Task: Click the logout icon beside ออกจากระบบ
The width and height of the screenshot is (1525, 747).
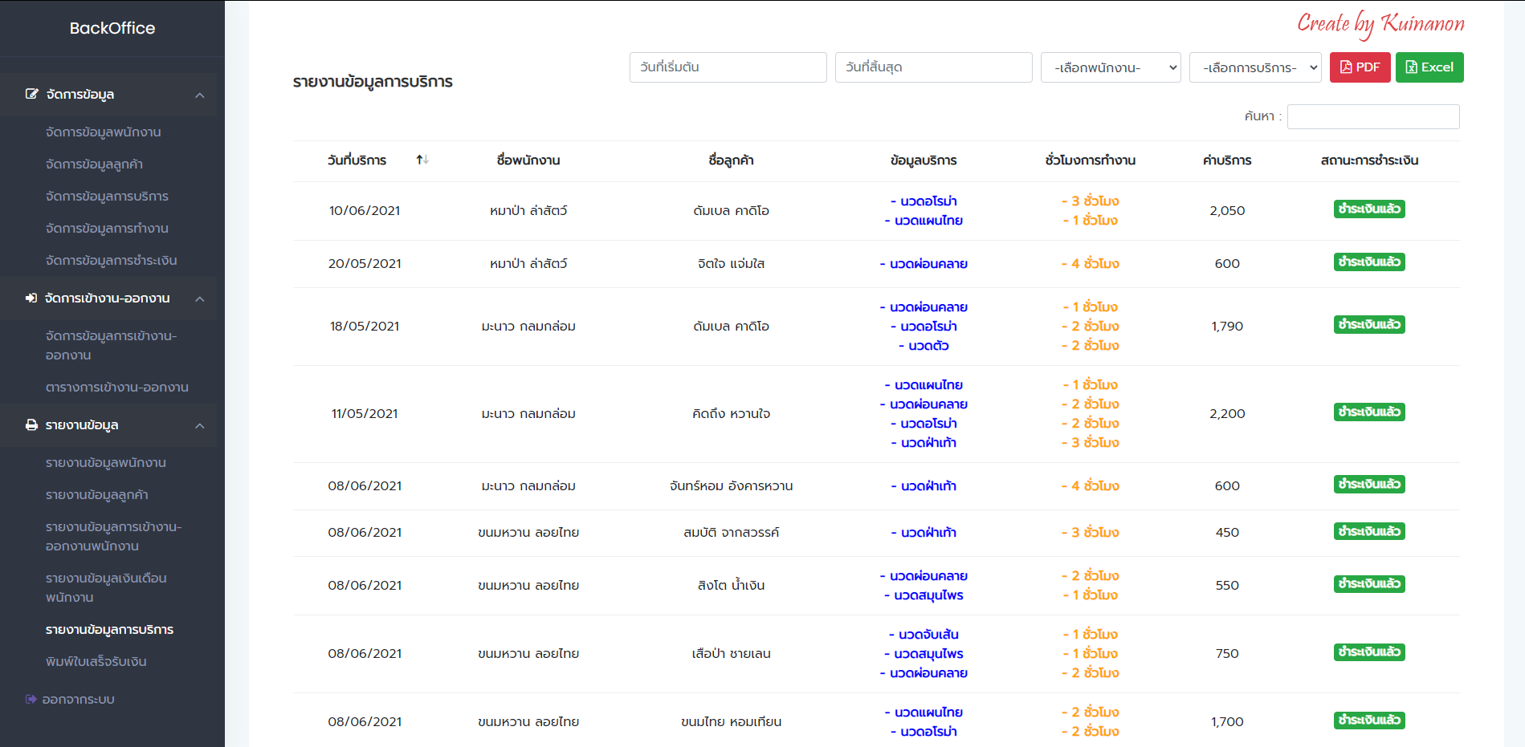Action: pyautogui.click(x=31, y=700)
